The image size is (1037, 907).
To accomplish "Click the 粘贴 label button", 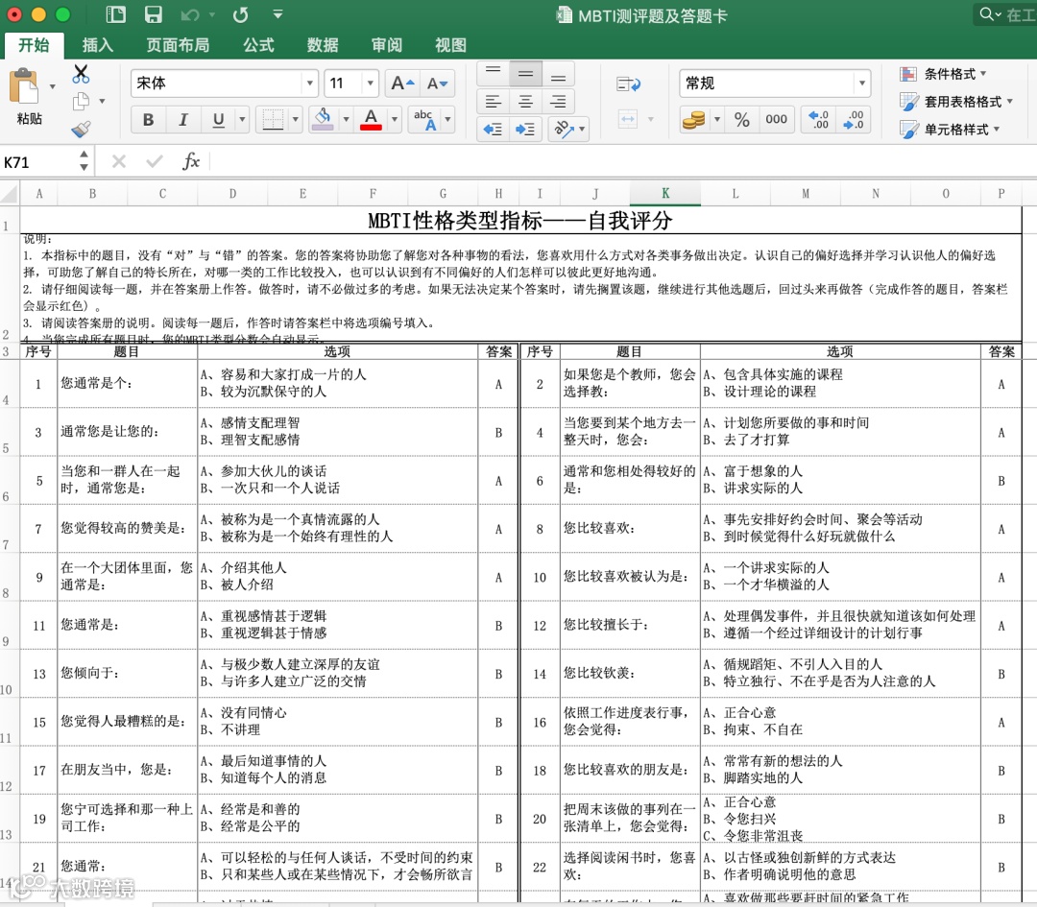I will tap(29, 118).
